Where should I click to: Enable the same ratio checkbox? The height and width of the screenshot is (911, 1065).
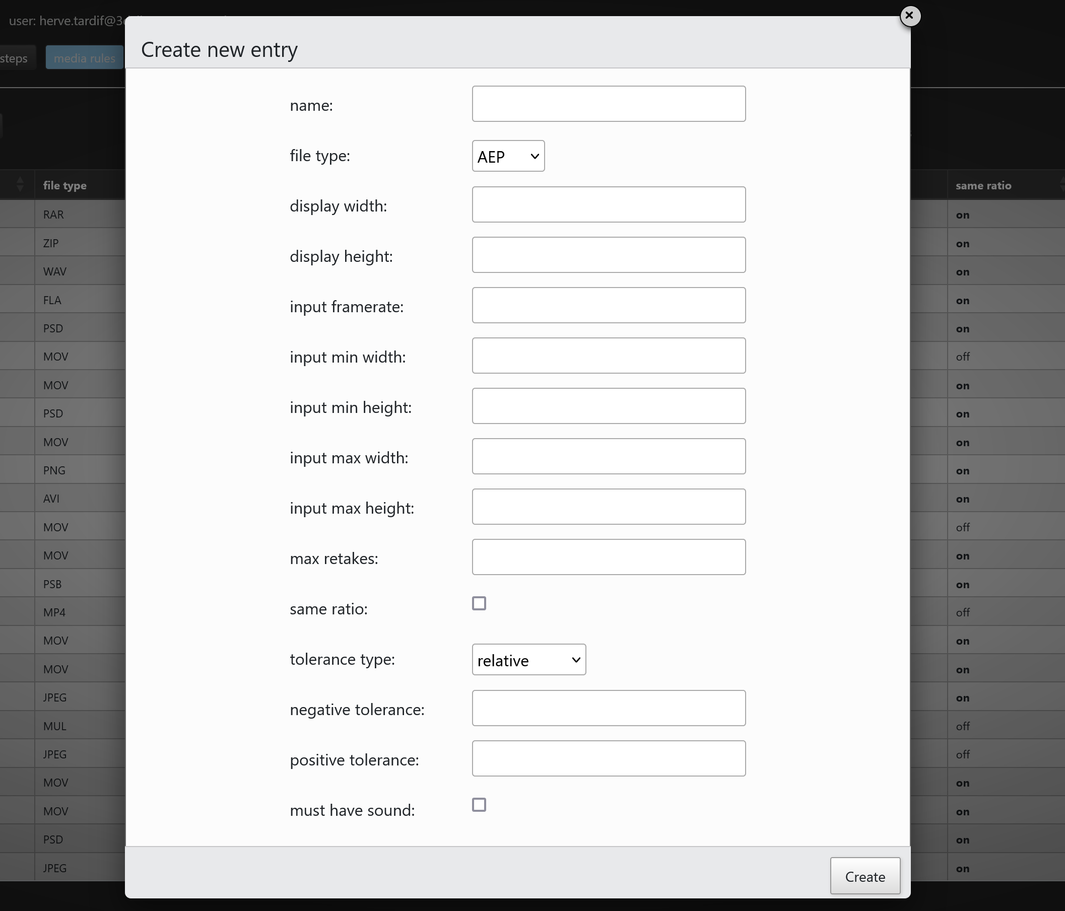pyautogui.click(x=479, y=603)
